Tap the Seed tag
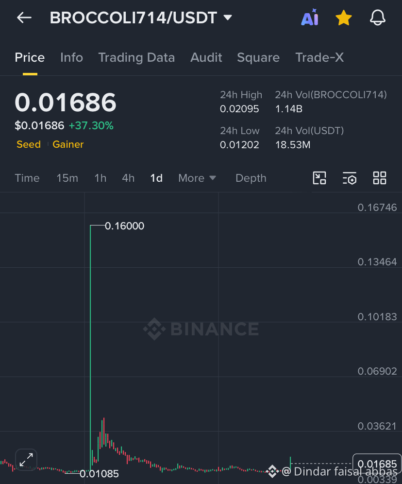The height and width of the screenshot is (484, 402). tap(29, 144)
